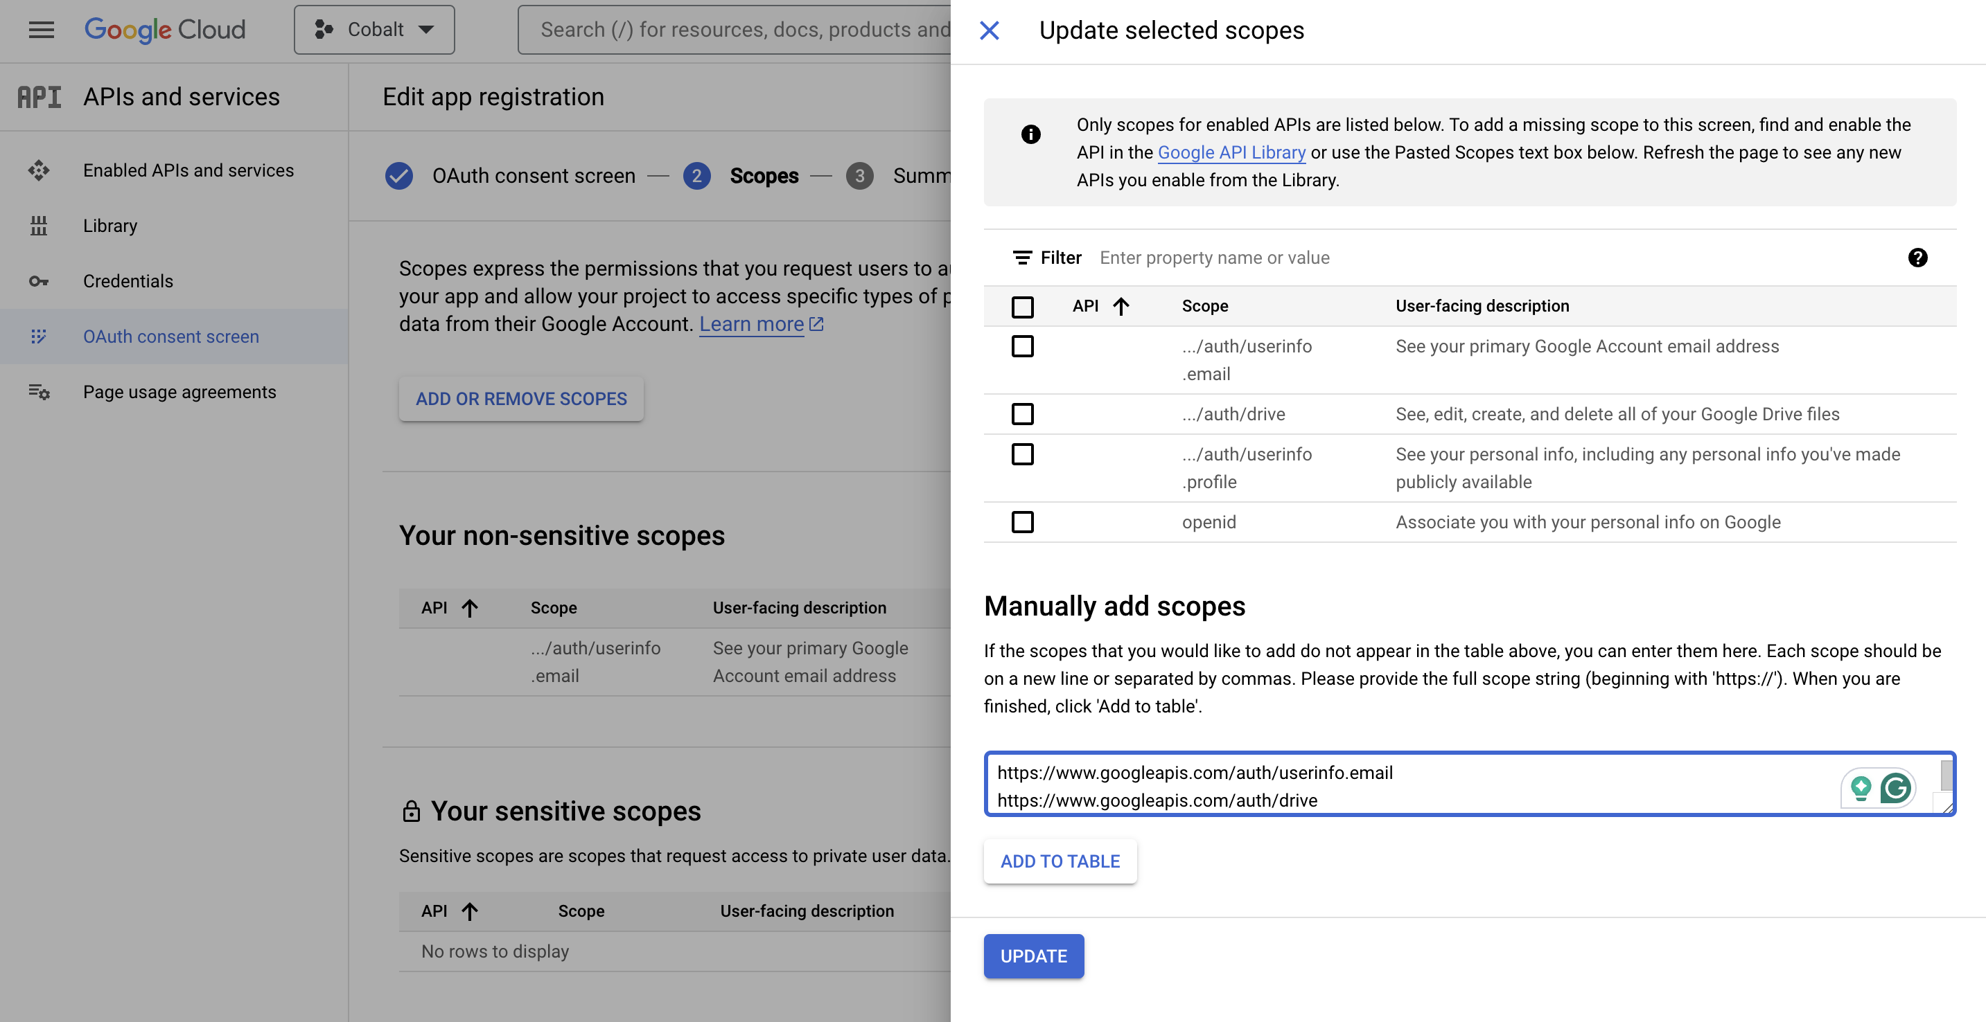
Task: Check the openid scope checkbox
Action: [x=1022, y=522]
